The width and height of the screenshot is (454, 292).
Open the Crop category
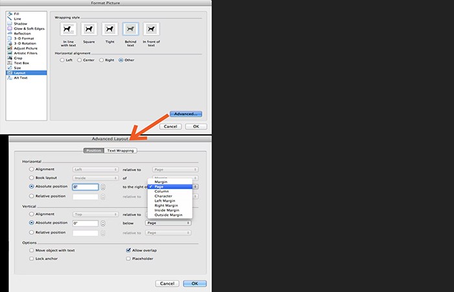(x=26, y=58)
